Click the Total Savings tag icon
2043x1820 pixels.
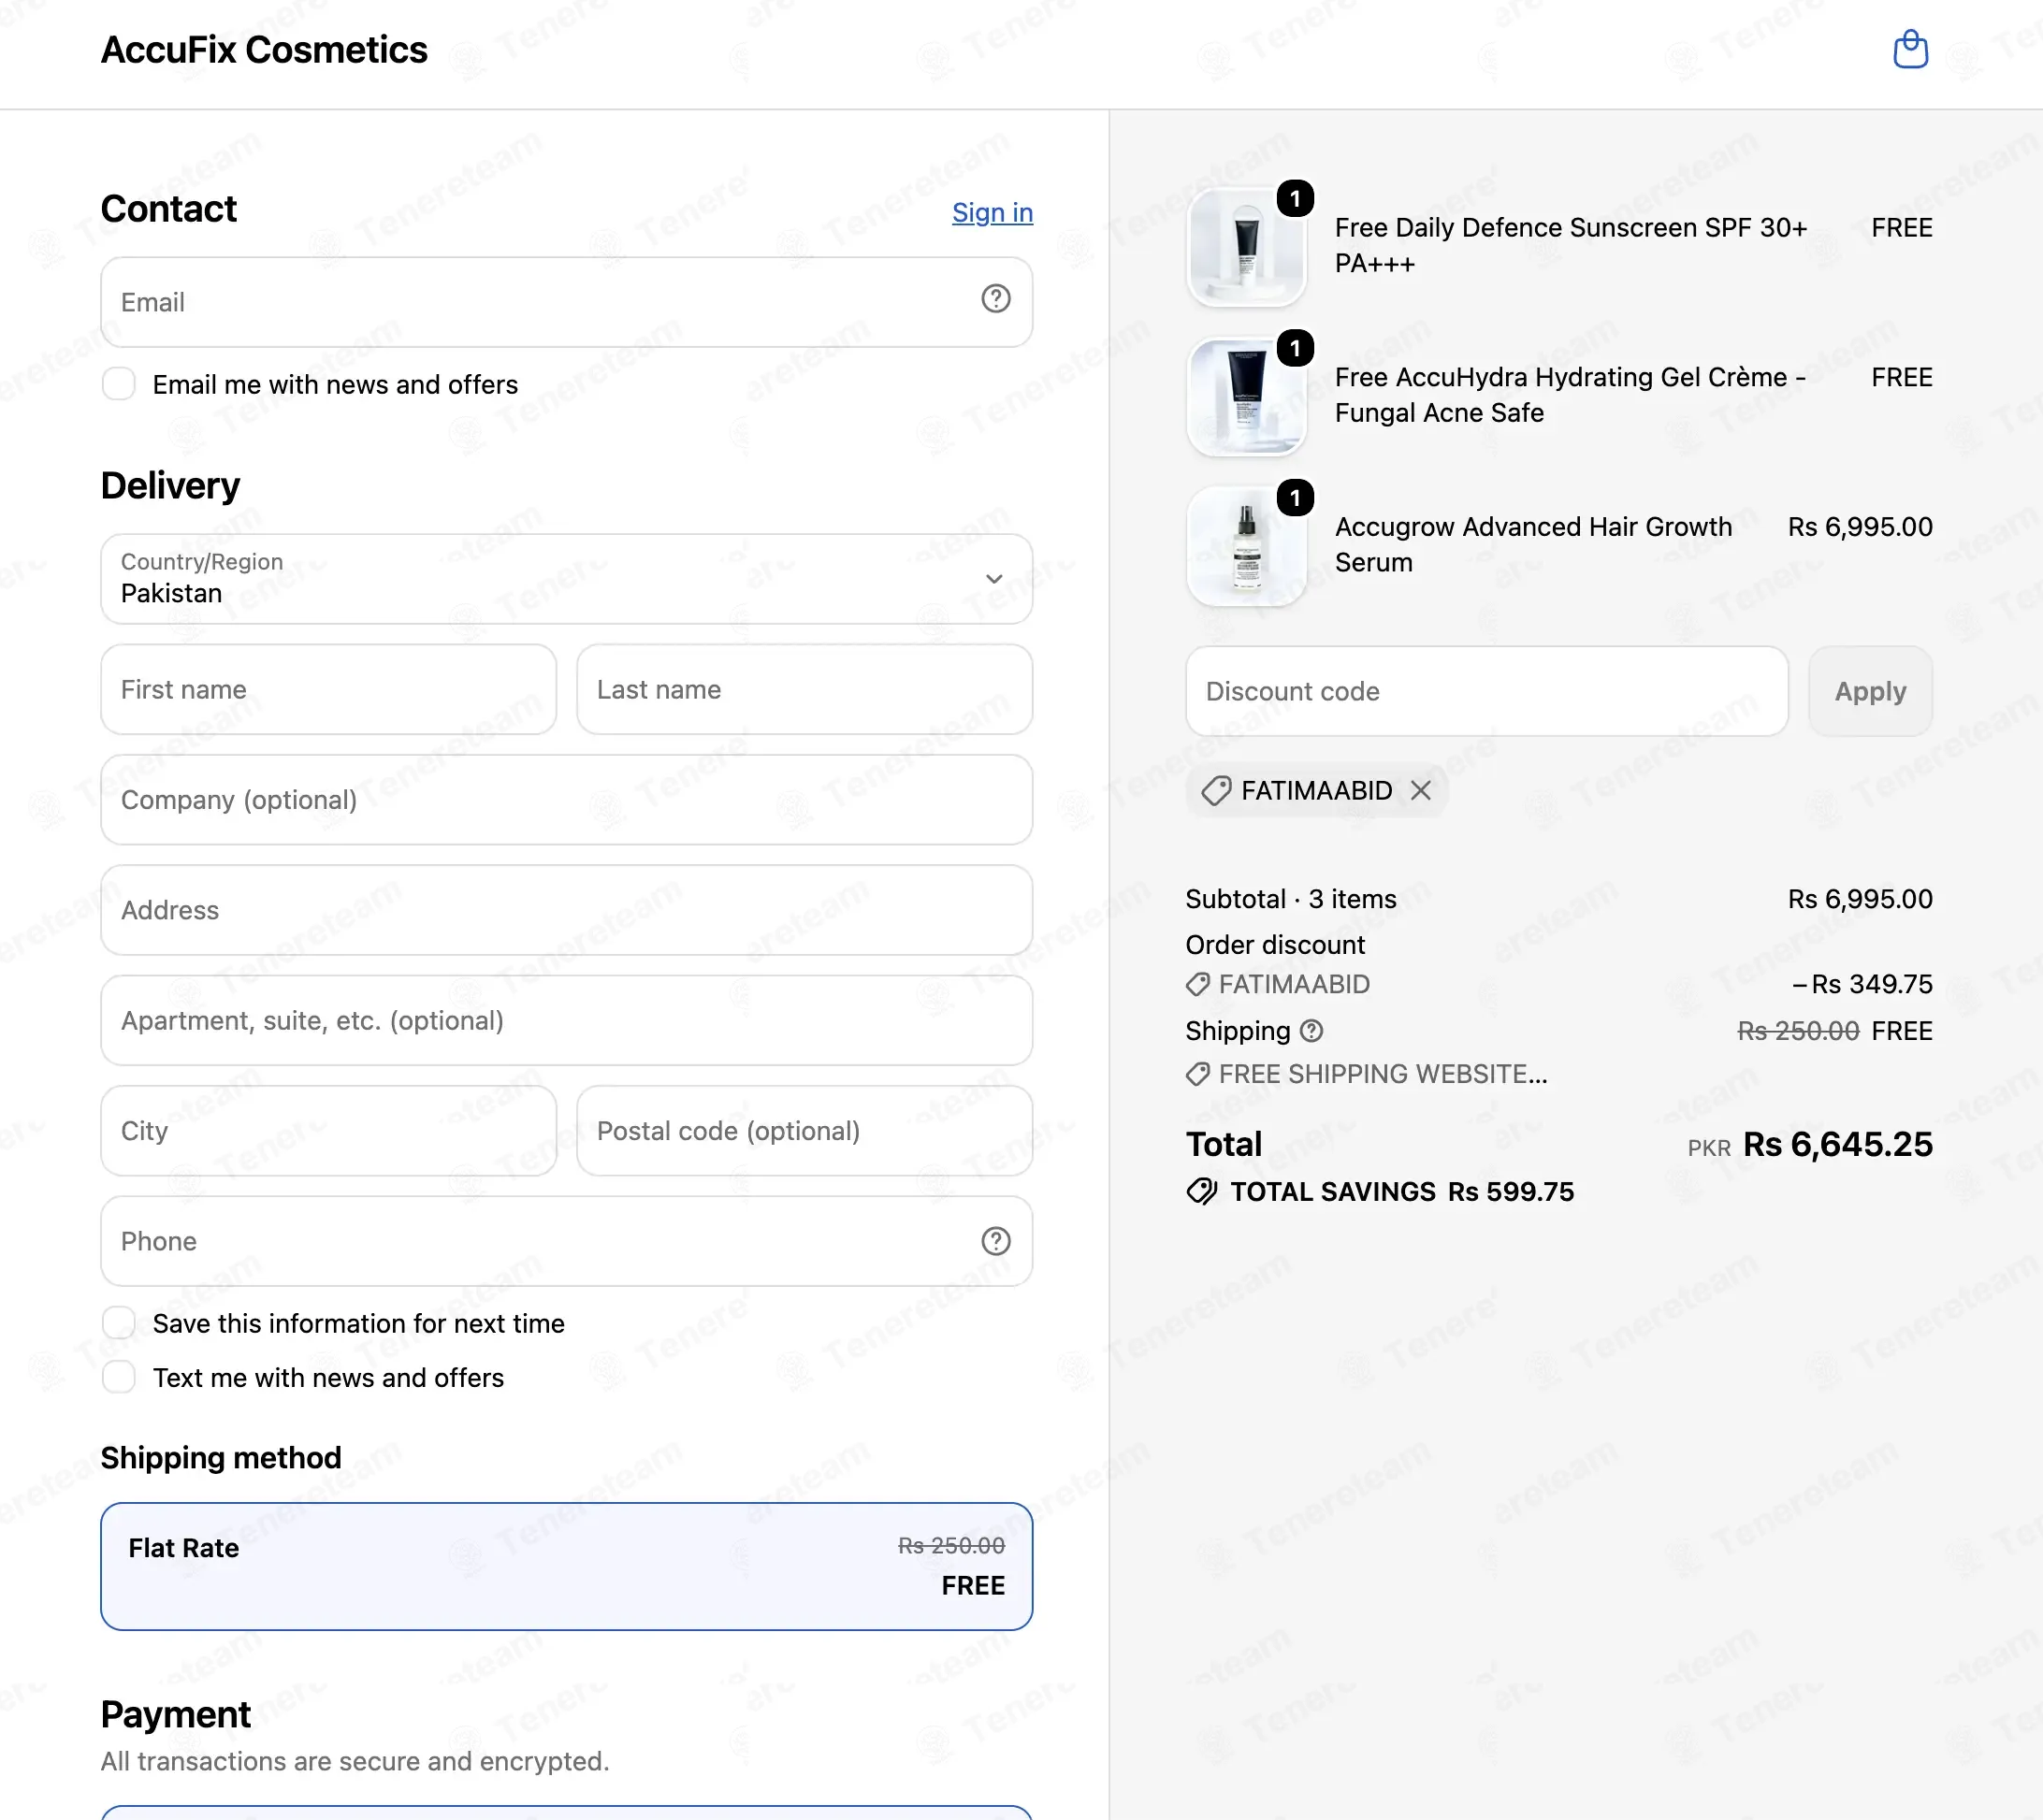pyautogui.click(x=1202, y=1192)
